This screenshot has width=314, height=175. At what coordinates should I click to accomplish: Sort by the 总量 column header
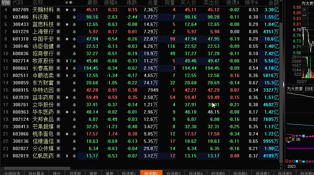click(153, 3)
